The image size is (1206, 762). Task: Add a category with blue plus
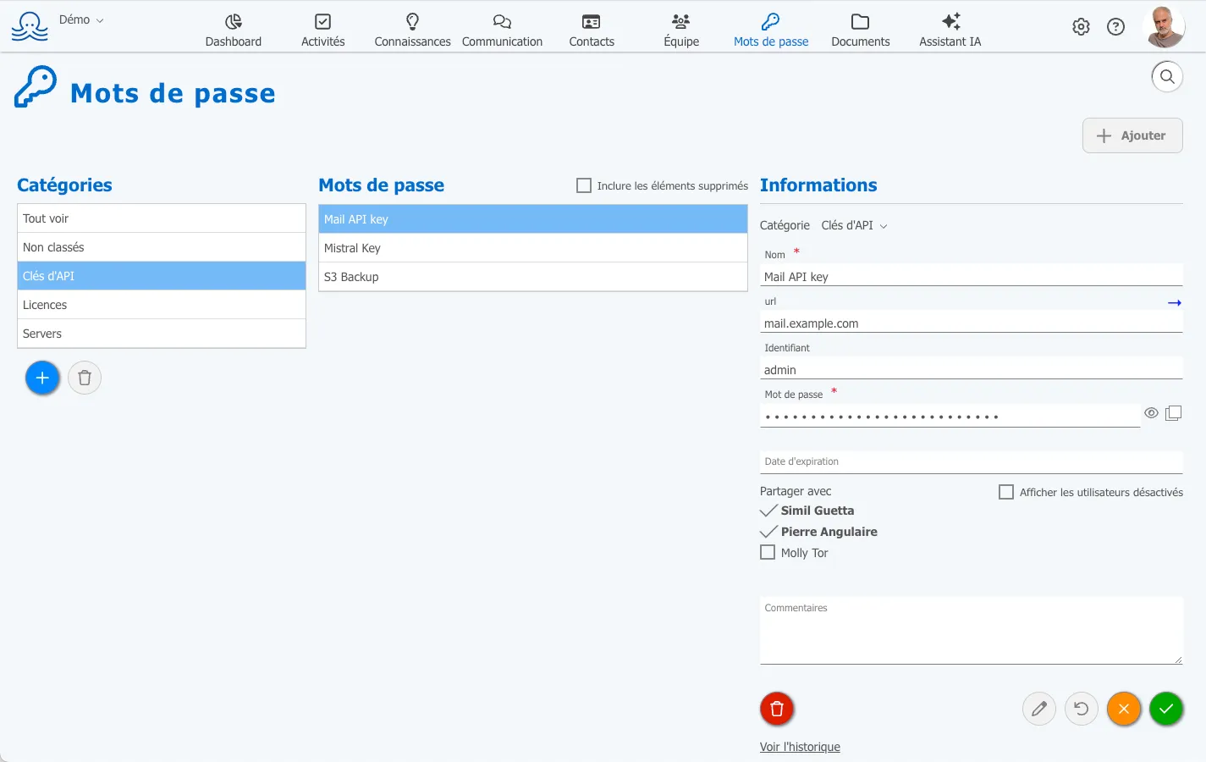pos(42,378)
